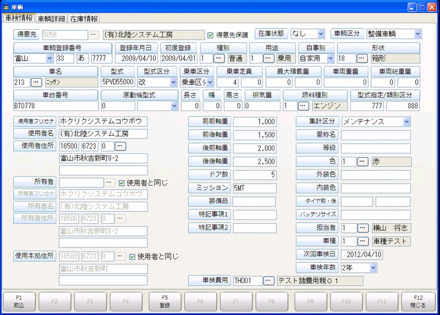Click the 車検費用 lookup ellipsis button
Screen dimensions: 440x315
coord(268,280)
